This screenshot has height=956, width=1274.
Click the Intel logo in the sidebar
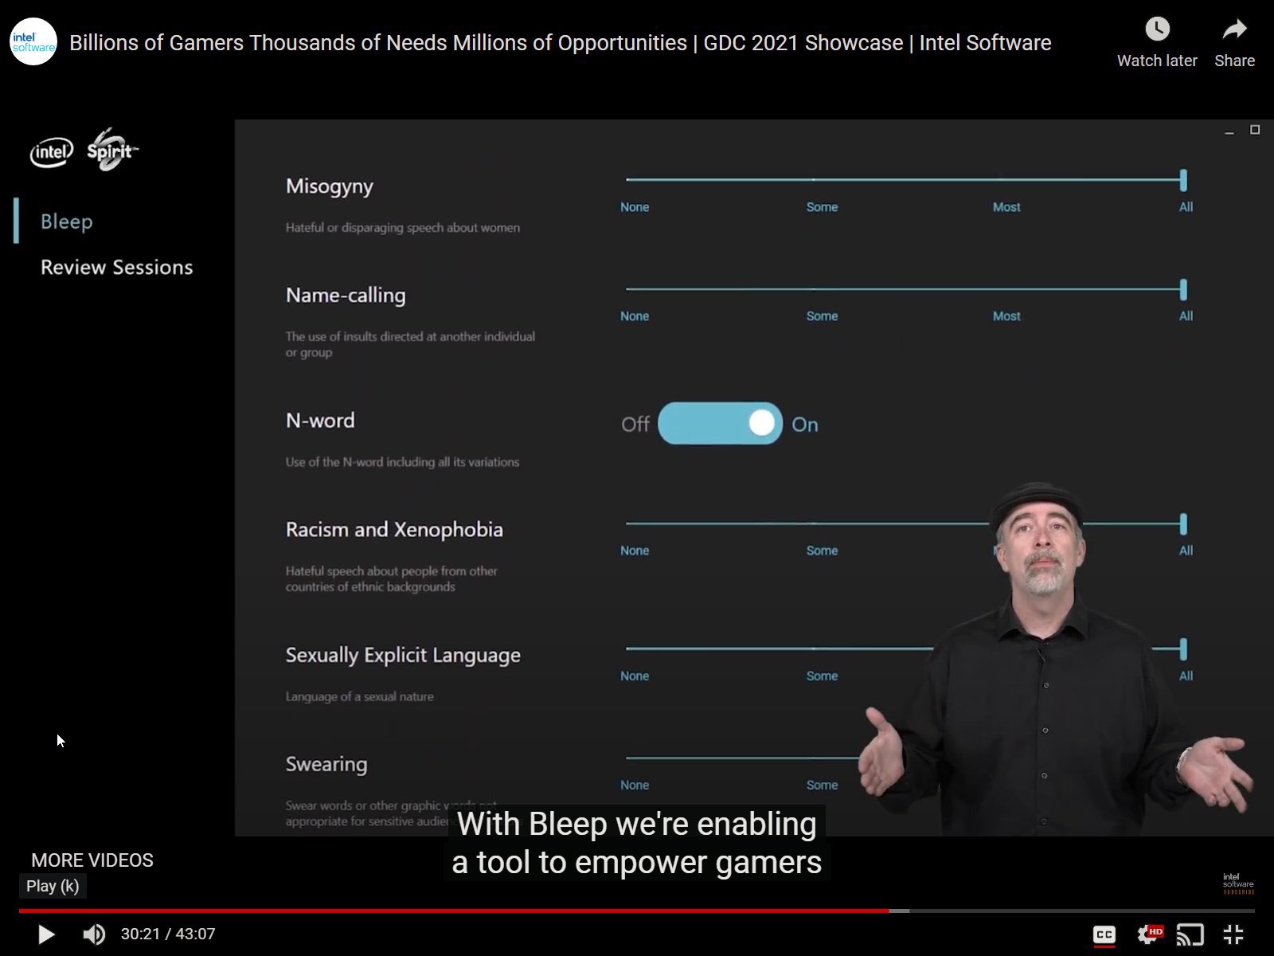click(x=52, y=151)
